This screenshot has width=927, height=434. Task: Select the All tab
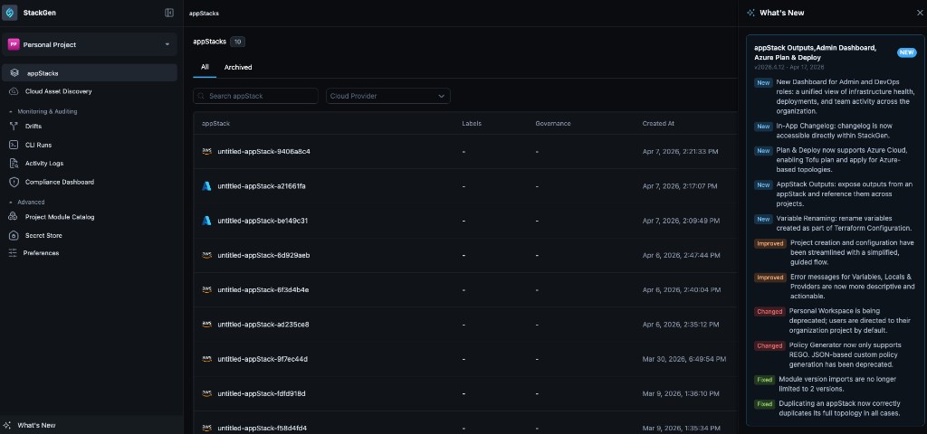[x=205, y=67]
